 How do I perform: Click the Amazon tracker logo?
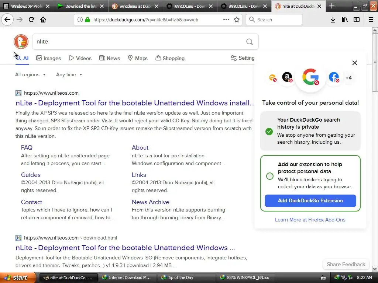click(287, 77)
